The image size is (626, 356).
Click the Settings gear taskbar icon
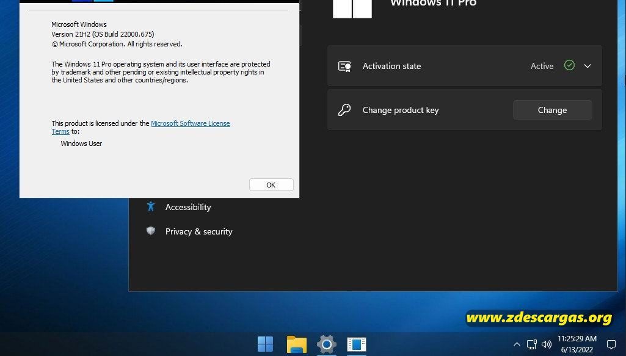point(327,344)
